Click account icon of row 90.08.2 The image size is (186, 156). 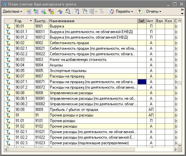(x=8, y=104)
